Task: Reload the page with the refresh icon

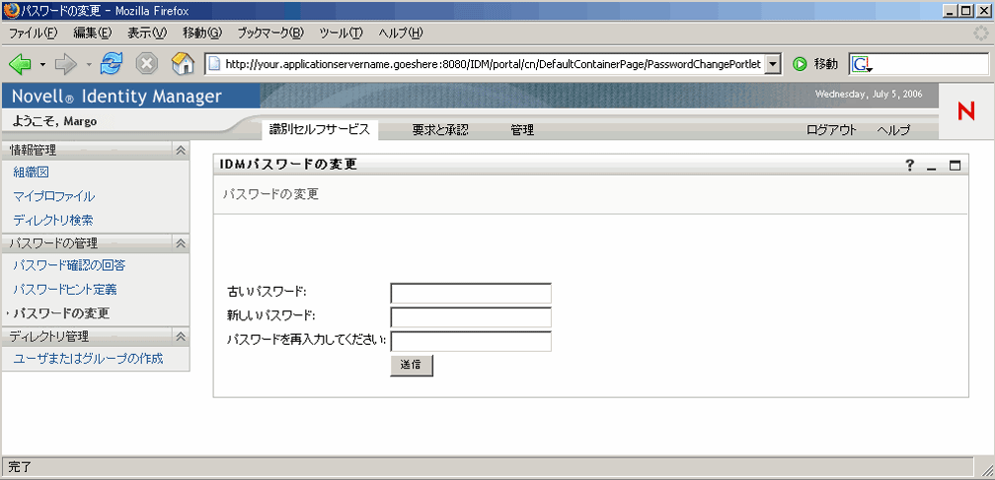Action: coord(112,63)
